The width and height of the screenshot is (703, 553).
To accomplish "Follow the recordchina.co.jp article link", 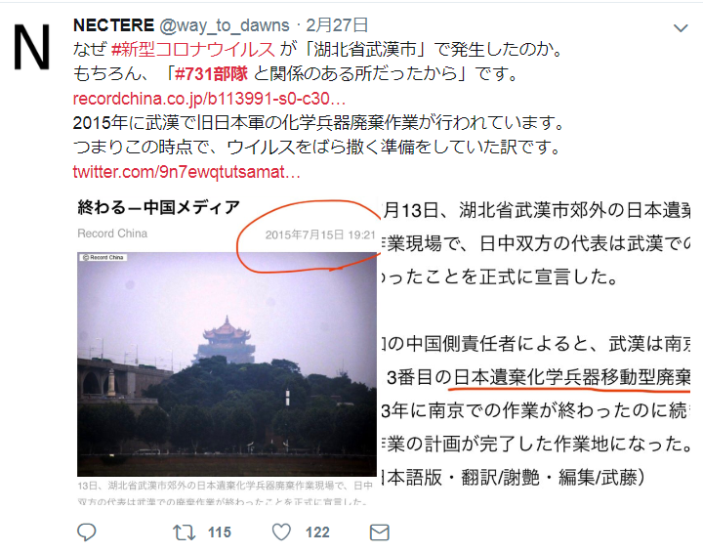I will tap(209, 99).
